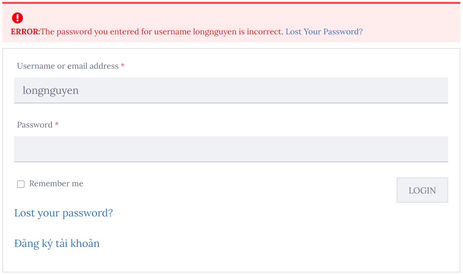This screenshot has height=274, width=463.
Task: Click the red asterisk beside Username label
Action: click(x=123, y=66)
